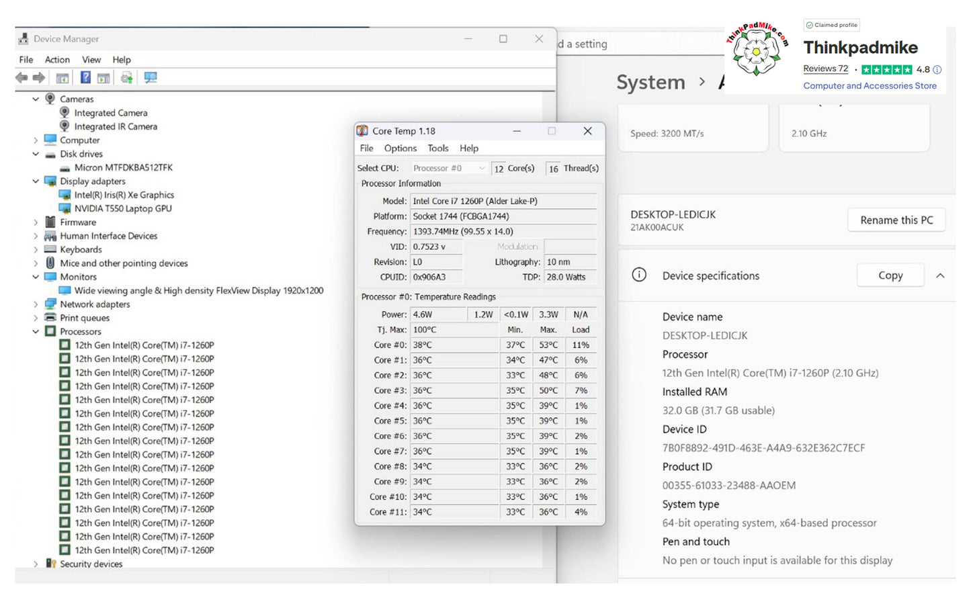971x610 pixels.
Task: Click the Copy button for device specifications
Action: tap(890, 275)
